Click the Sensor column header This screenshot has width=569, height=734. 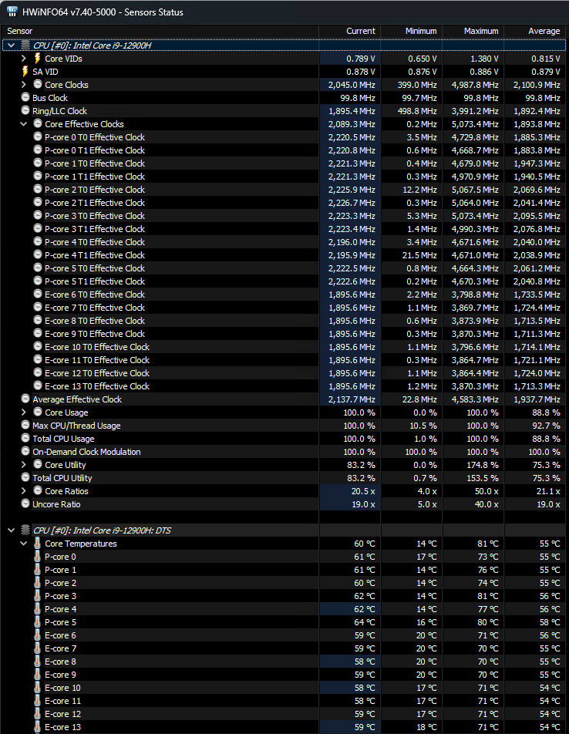pos(160,31)
